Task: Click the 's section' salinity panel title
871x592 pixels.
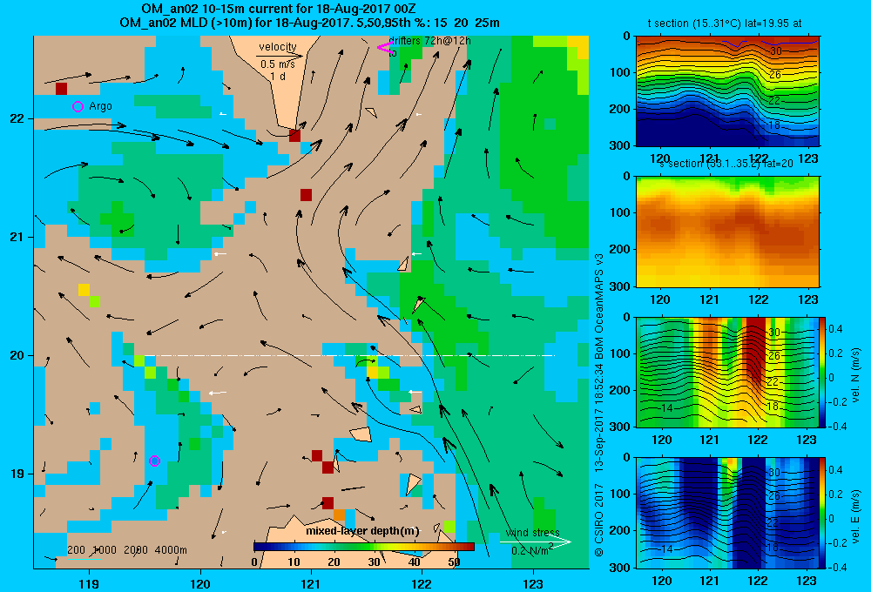Action: (726, 164)
